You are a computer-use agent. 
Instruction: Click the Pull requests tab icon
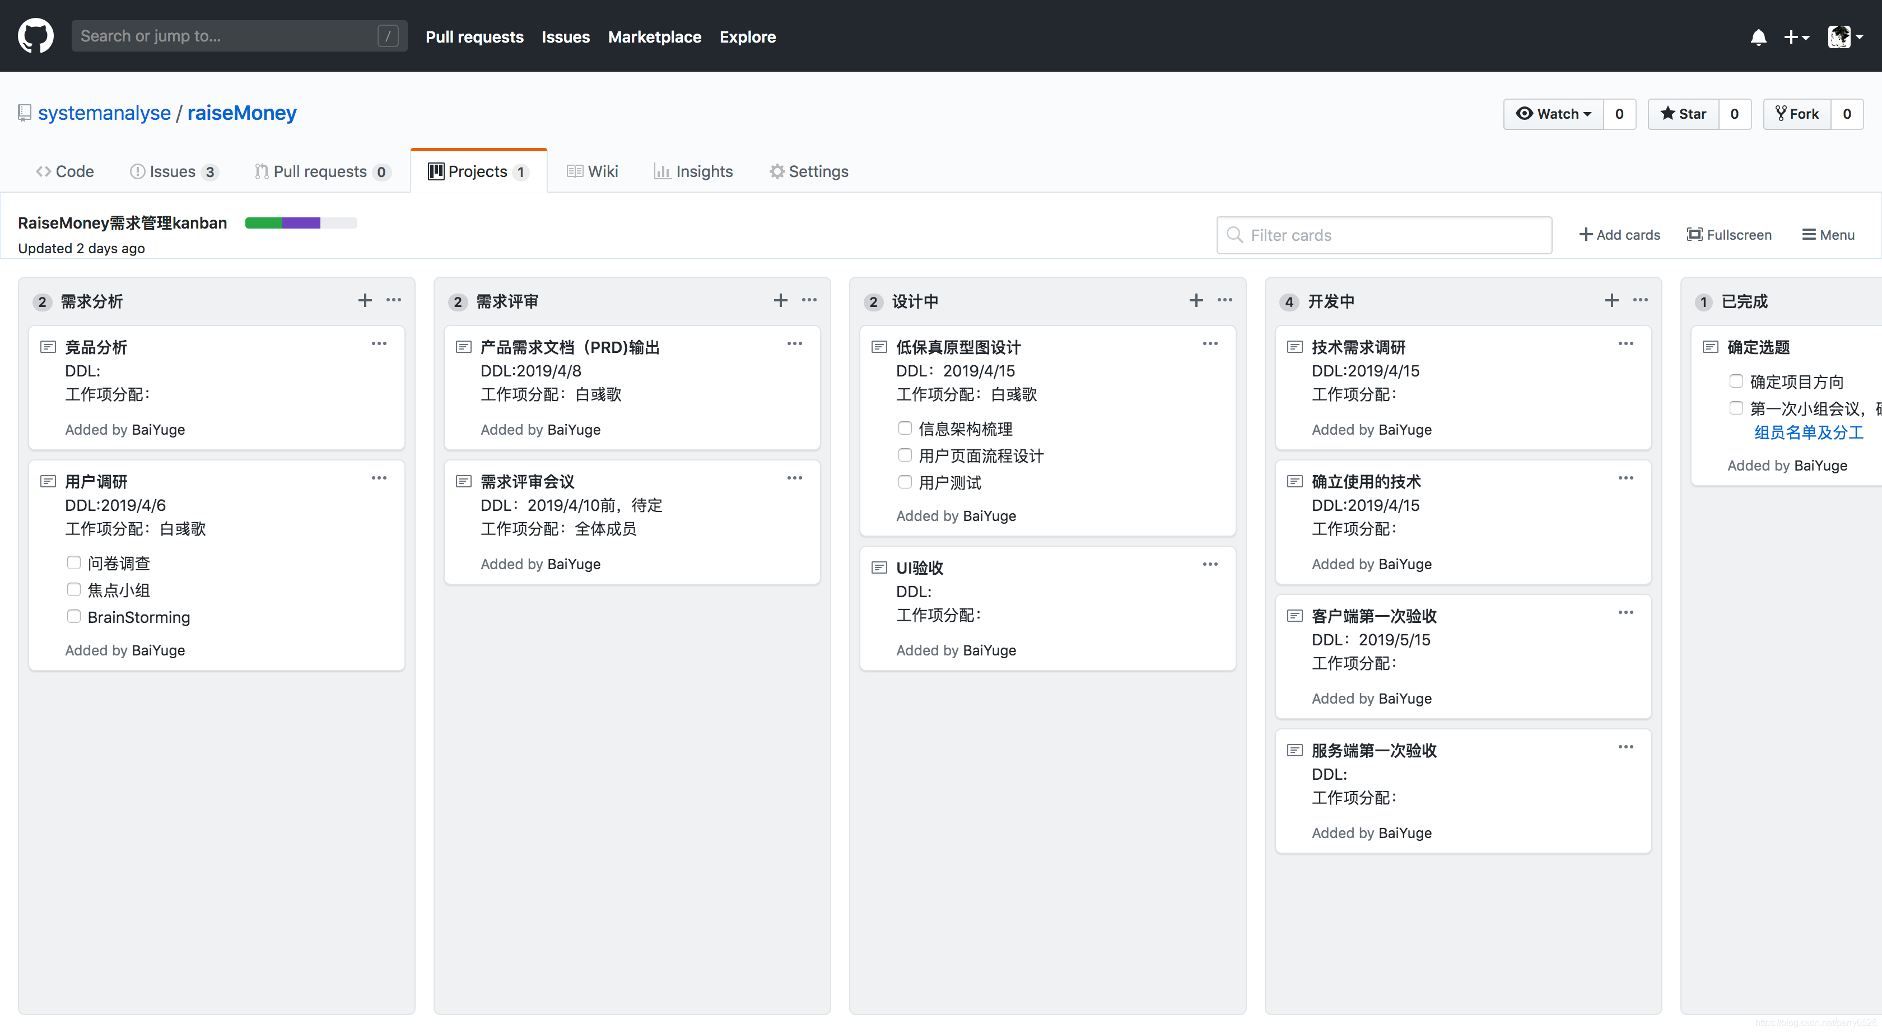pos(262,170)
